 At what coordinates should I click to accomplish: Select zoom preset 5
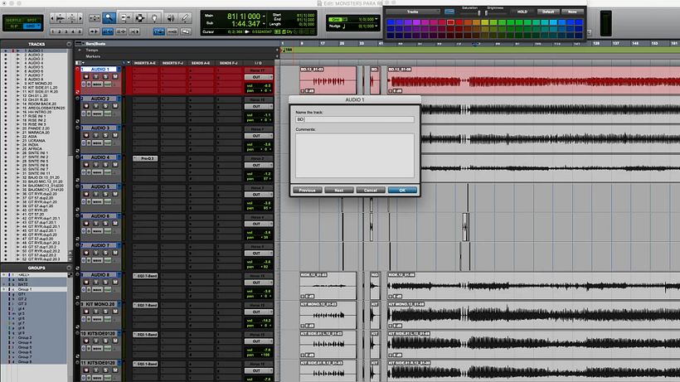(x=80, y=31)
